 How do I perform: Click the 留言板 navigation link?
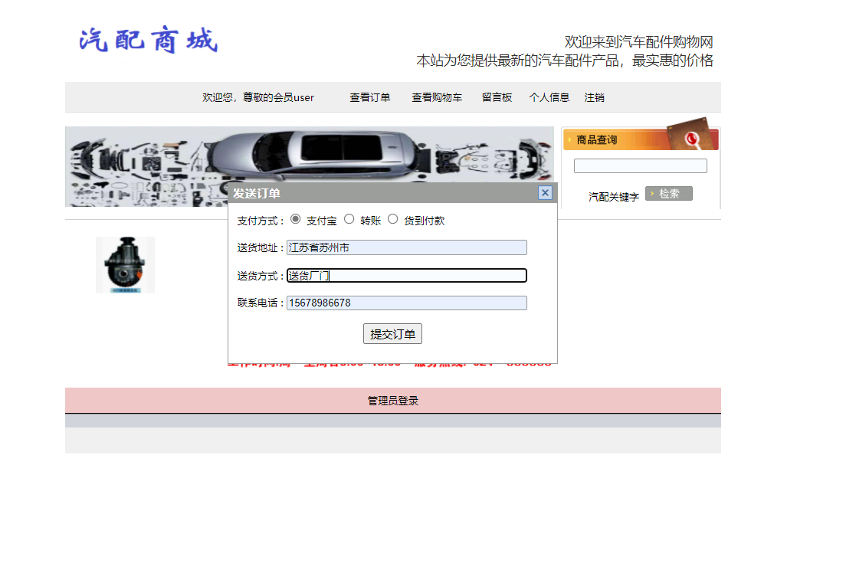(x=496, y=97)
